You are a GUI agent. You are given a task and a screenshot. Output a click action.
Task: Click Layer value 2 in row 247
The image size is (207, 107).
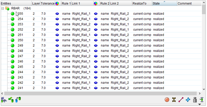(x=34, y=56)
